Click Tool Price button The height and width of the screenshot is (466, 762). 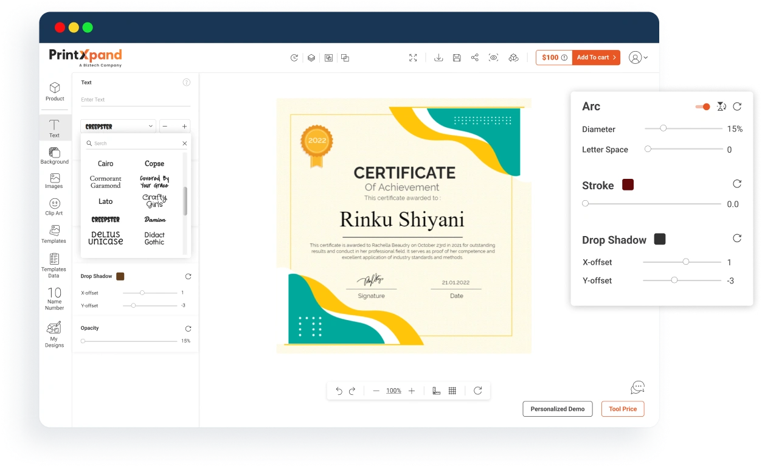(623, 409)
